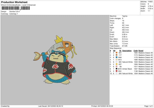154x108 pixels.
Task: Click the yellow swatch for code 1064
Action: click(x=117, y=64)
